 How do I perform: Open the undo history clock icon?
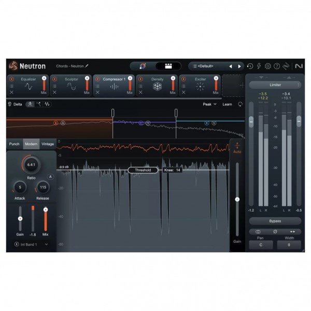pyautogui.click(x=250, y=66)
